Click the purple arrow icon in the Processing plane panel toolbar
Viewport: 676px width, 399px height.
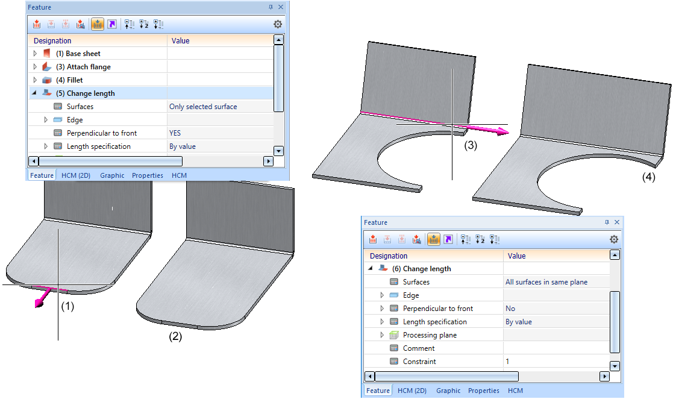click(448, 239)
